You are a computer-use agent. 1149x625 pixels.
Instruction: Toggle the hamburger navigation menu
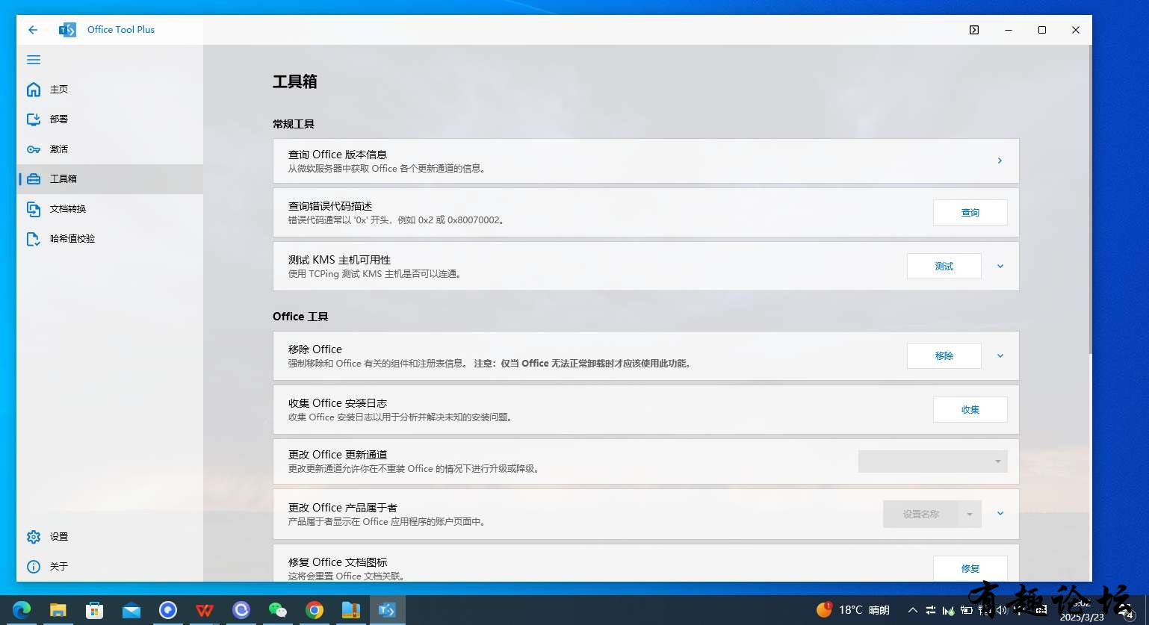(x=34, y=60)
